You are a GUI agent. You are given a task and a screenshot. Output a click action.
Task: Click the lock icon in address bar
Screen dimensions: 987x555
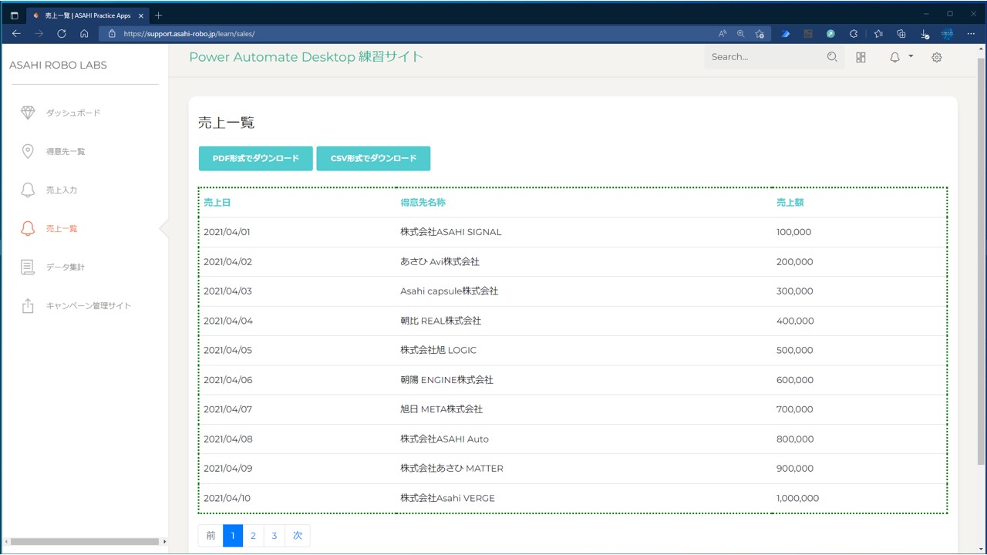[x=112, y=34]
